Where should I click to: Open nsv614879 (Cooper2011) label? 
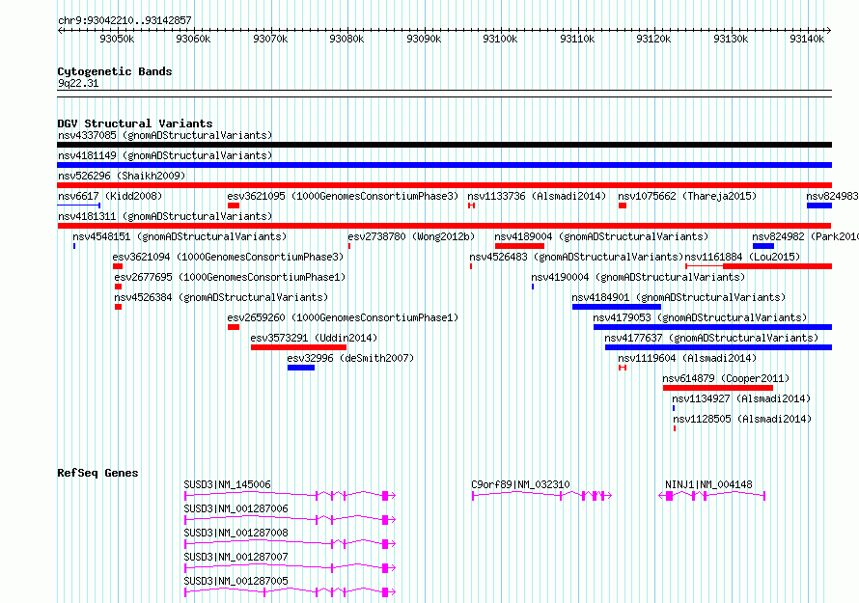[726, 378]
